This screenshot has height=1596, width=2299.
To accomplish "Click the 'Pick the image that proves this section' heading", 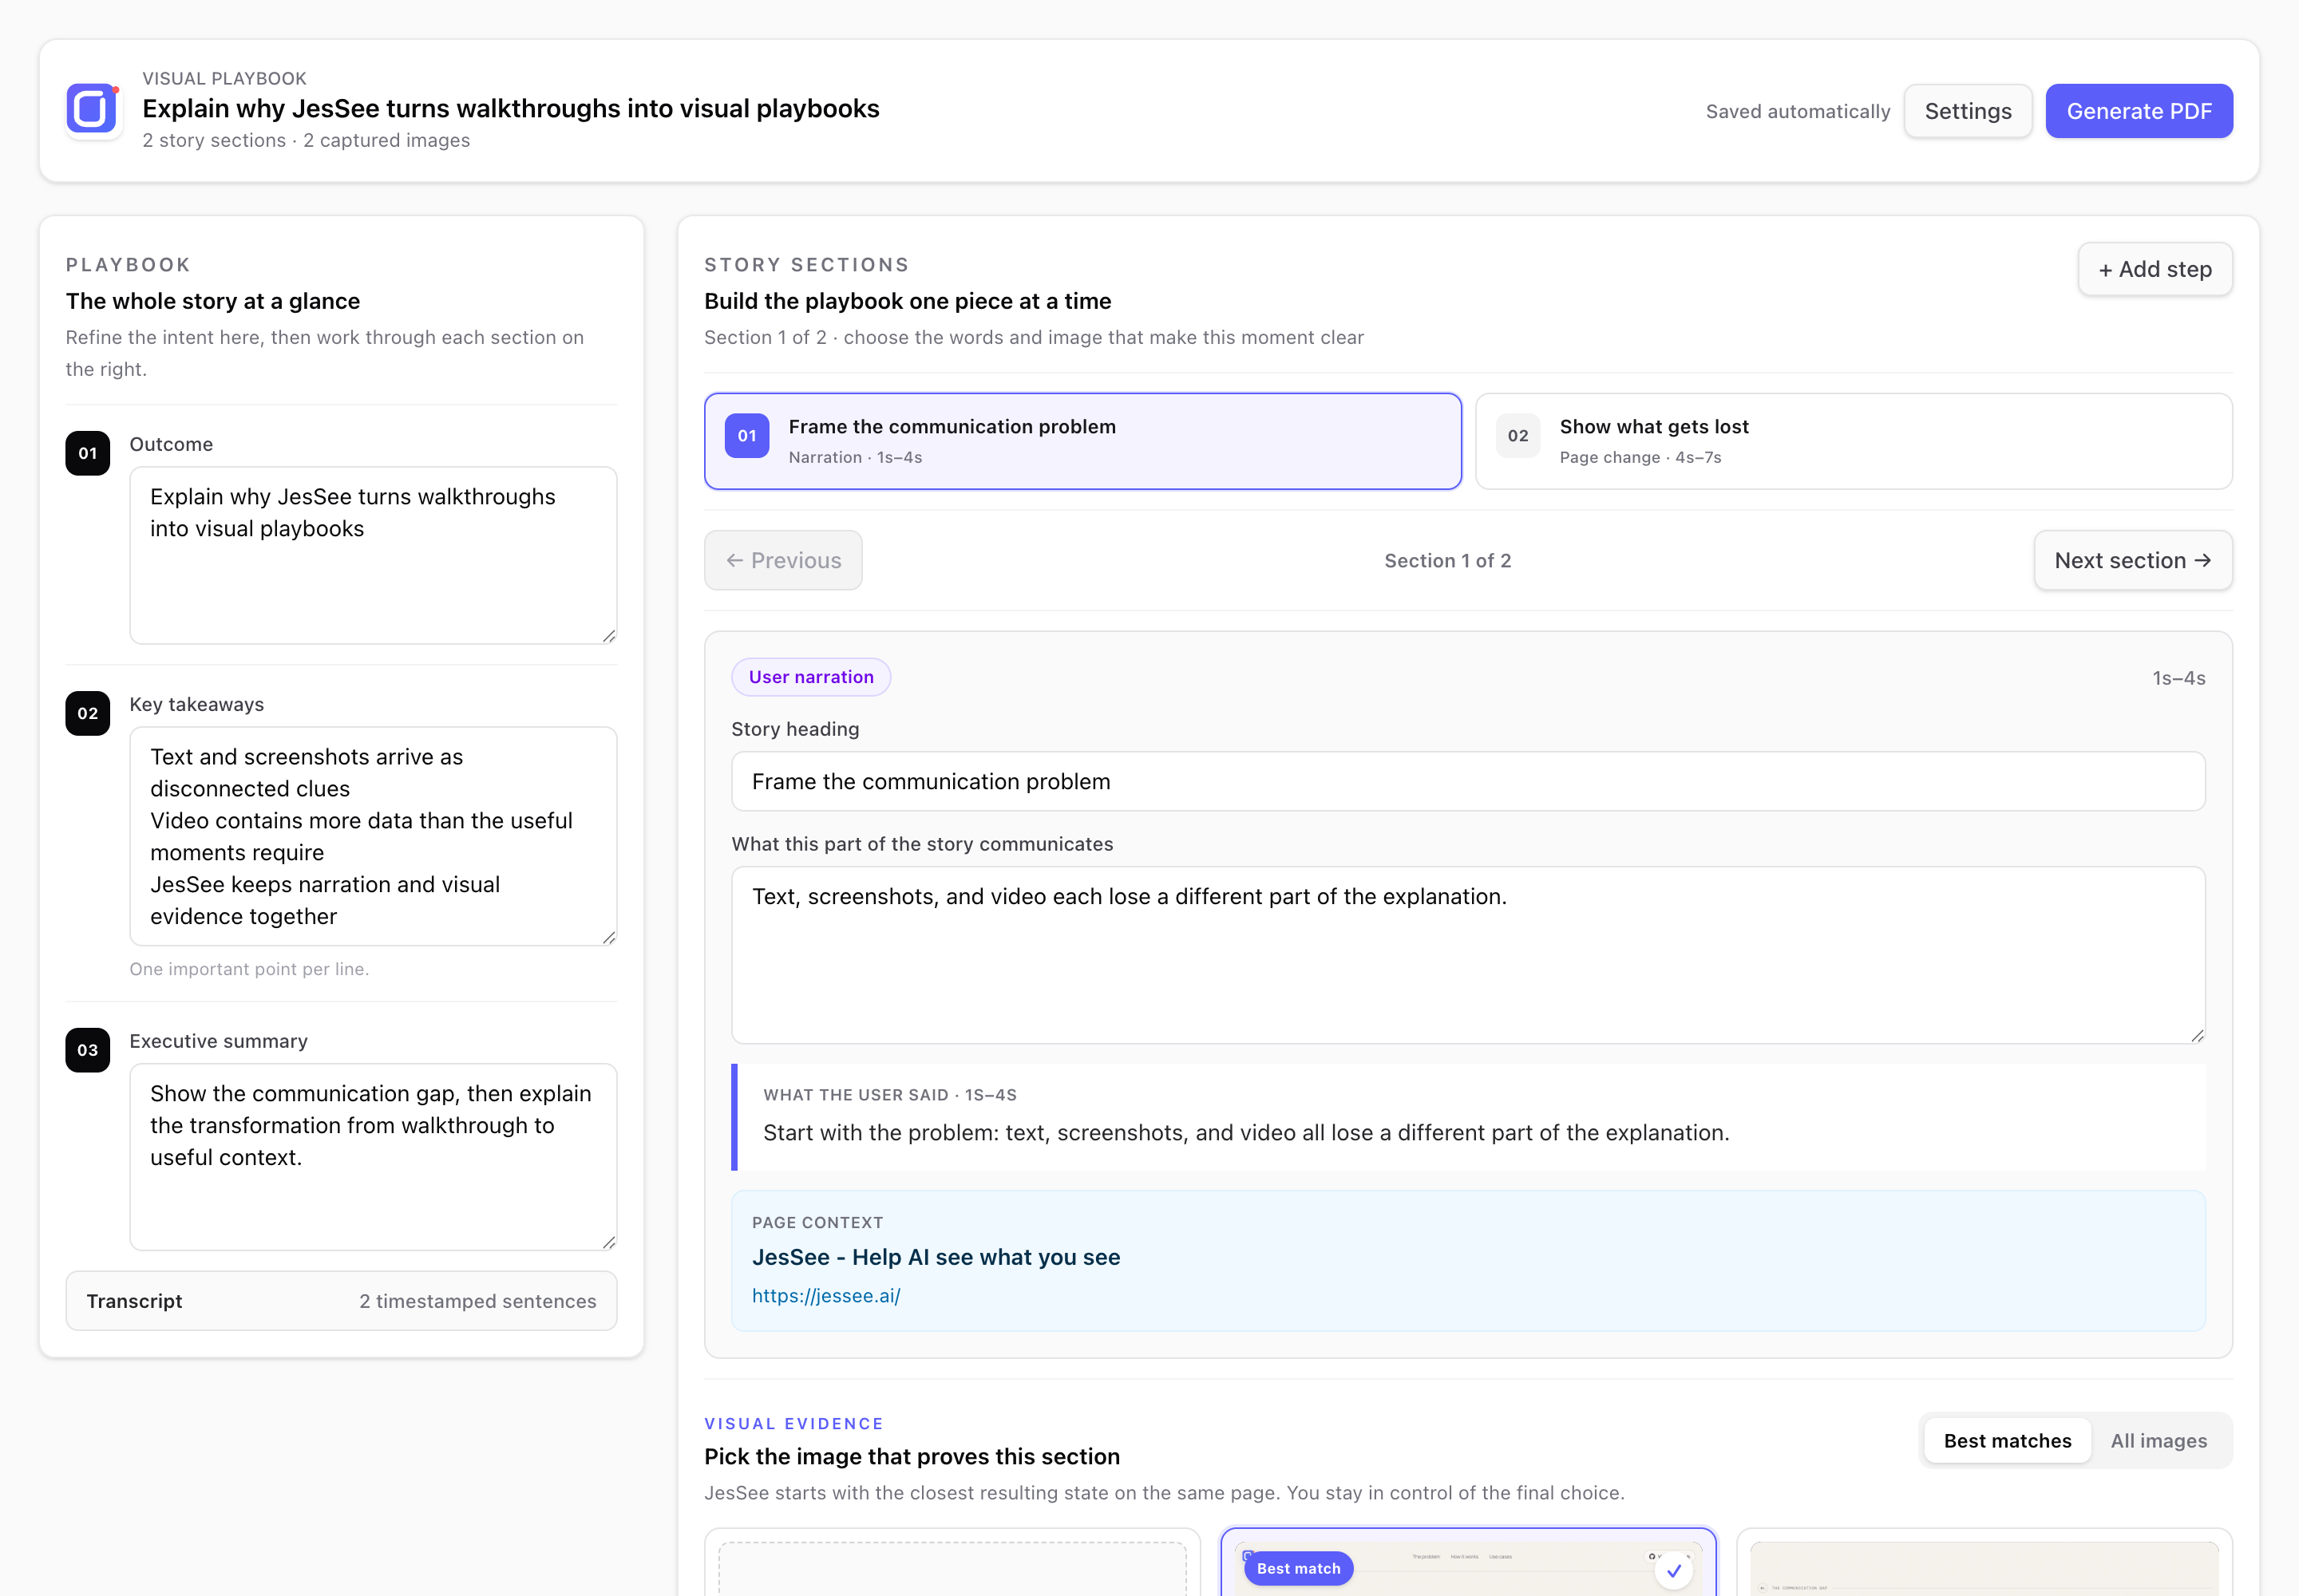I will (x=912, y=1456).
